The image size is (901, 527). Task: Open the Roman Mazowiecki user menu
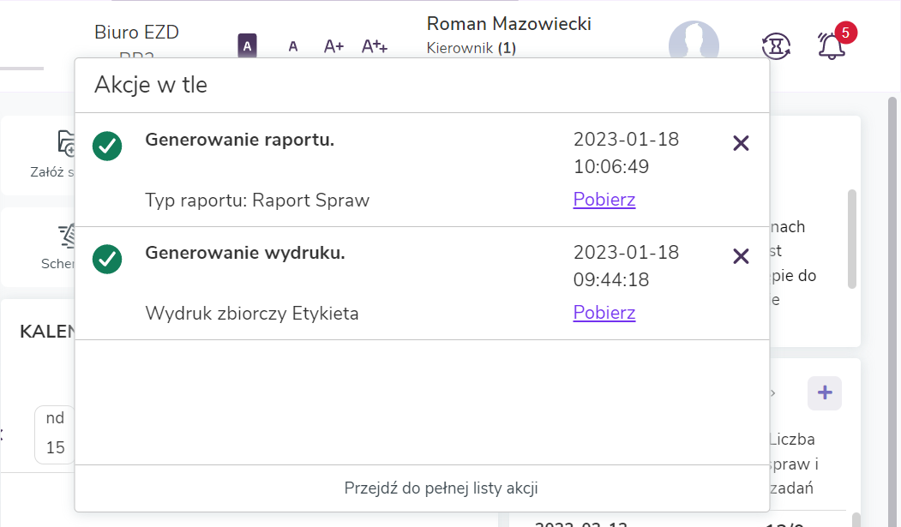click(508, 24)
